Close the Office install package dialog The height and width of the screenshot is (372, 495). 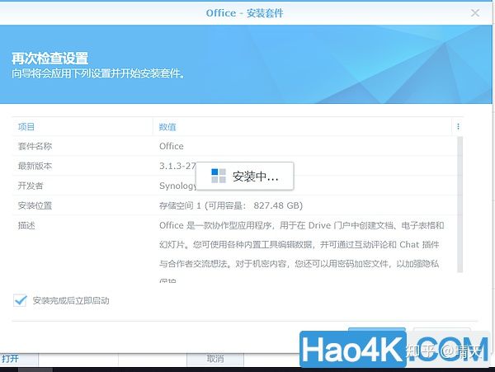475,13
